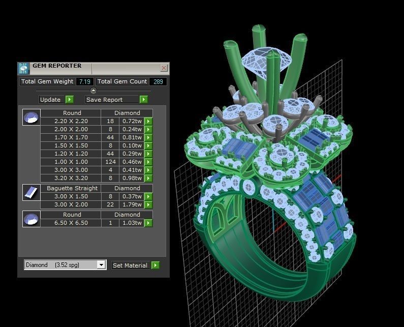Select the 1.50 X 1.50 size cell
Image resolution: width=404 pixels, height=327 pixels.
click(71, 145)
